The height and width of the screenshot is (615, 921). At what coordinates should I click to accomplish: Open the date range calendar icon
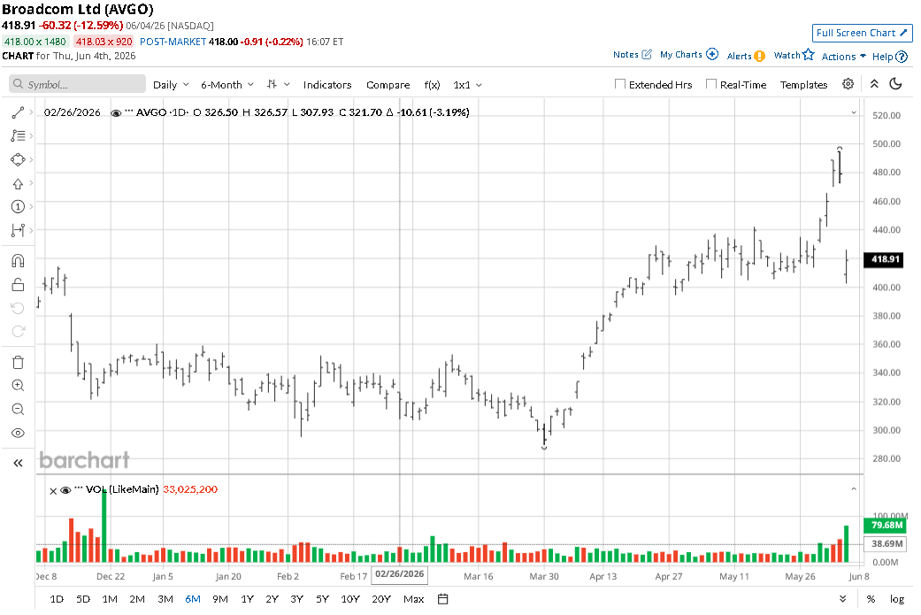tap(443, 599)
